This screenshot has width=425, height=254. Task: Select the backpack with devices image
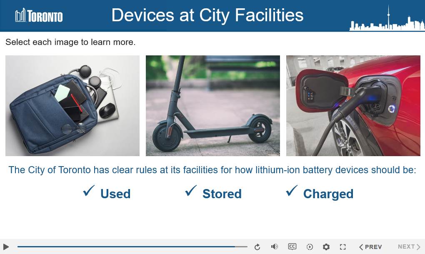(72, 105)
